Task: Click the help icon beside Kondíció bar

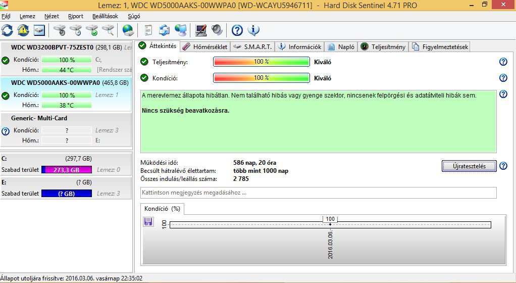Action: click(x=503, y=78)
